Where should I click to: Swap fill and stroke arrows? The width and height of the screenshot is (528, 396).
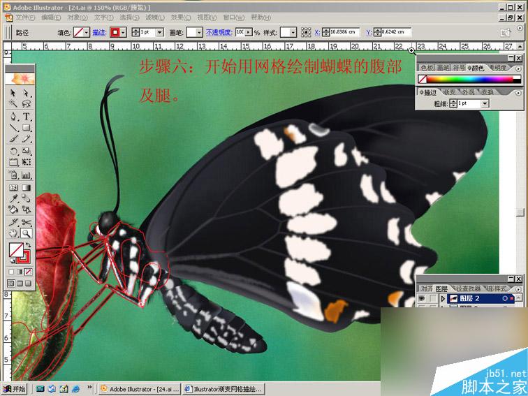[28, 245]
